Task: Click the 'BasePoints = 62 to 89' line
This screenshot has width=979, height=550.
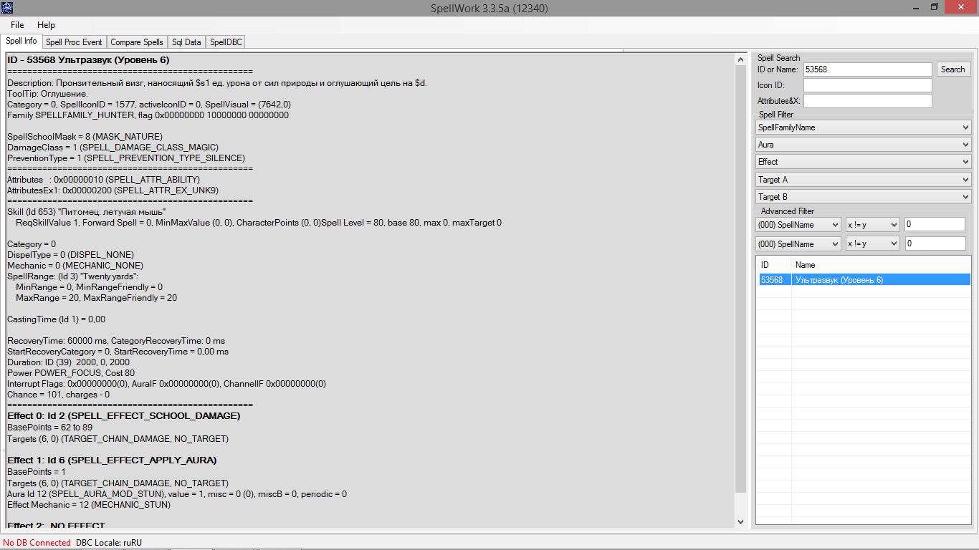Action: click(49, 428)
